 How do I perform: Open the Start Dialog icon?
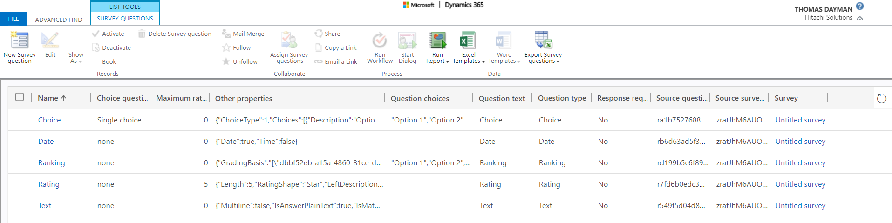pyautogui.click(x=407, y=40)
